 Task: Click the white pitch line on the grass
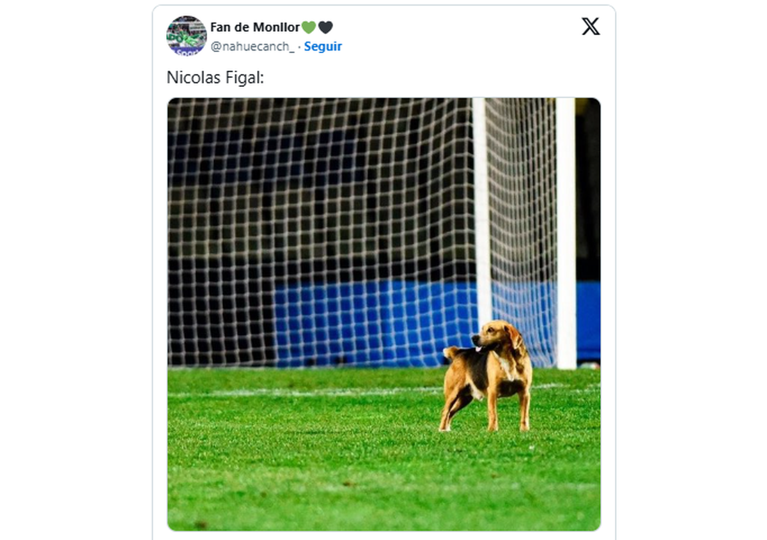tap(307, 391)
